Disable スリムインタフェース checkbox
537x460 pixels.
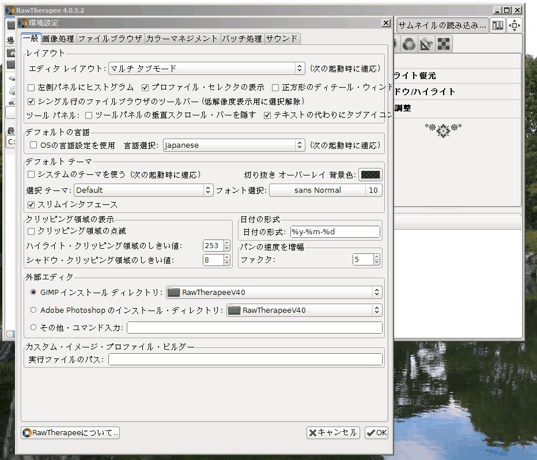click(x=31, y=205)
